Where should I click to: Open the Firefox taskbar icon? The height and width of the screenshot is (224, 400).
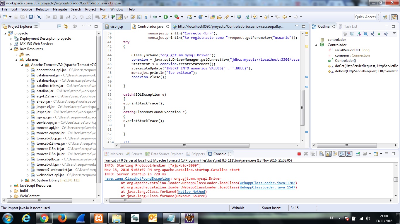[x=62, y=218]
